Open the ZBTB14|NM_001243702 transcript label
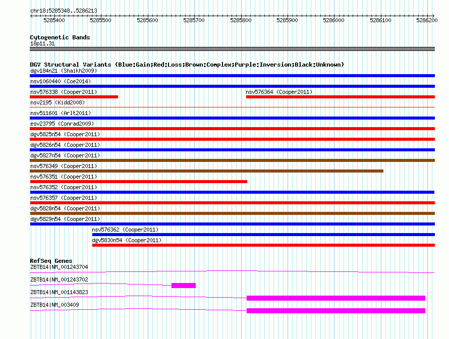 point(59,279)
